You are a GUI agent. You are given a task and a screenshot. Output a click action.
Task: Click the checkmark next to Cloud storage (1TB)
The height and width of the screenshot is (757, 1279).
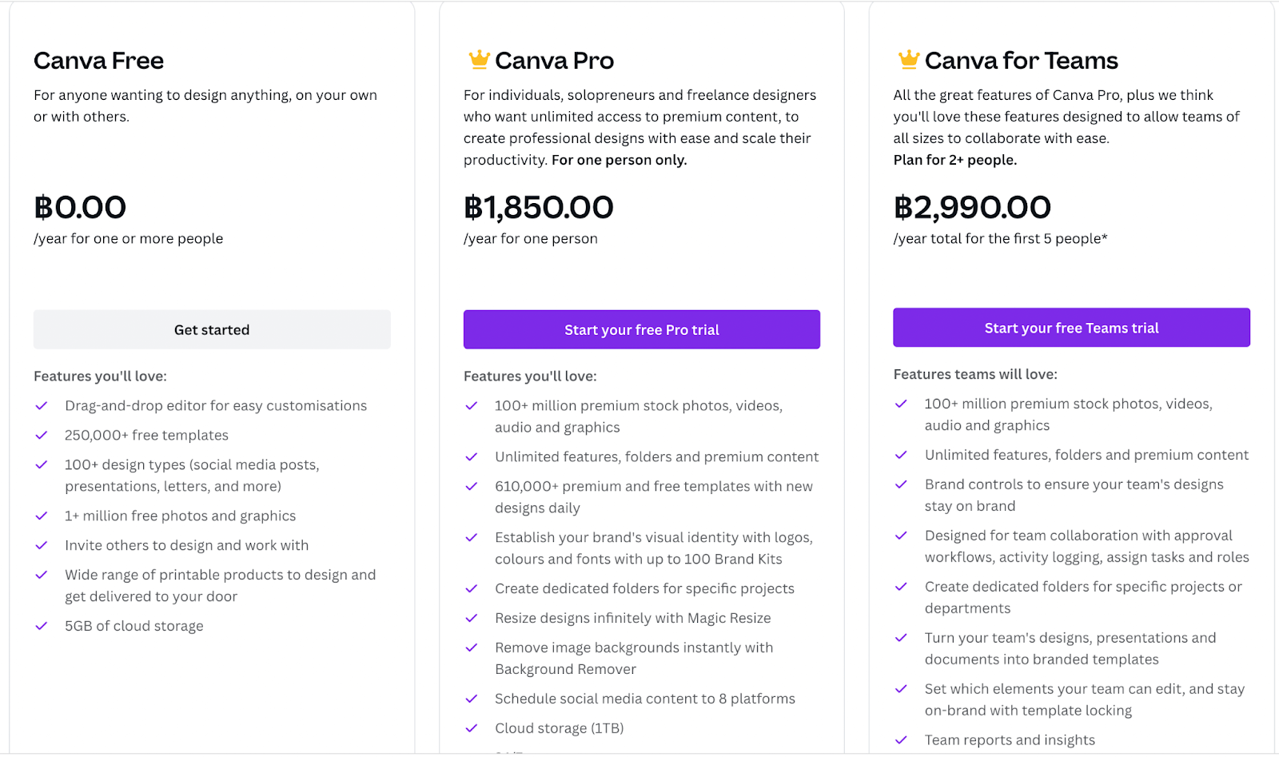[x=471, y=728]
